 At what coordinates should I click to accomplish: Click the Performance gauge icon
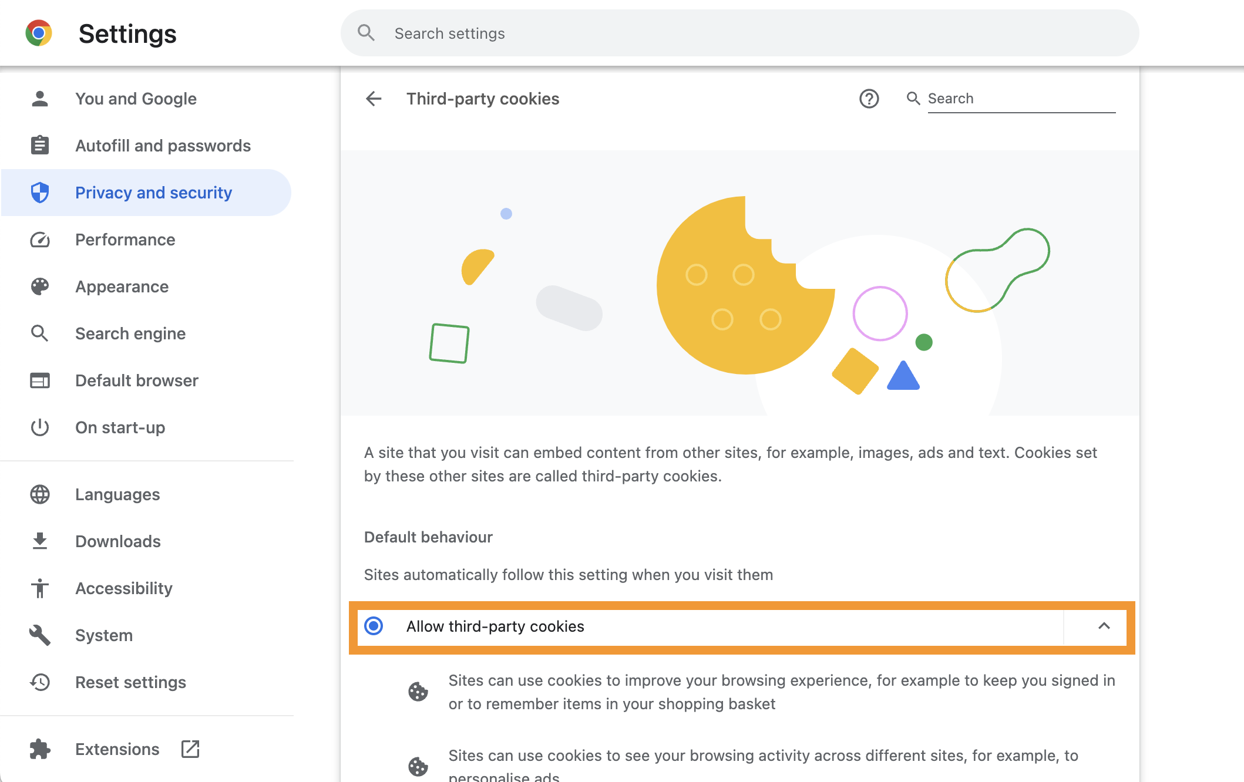(x=40, y=240)
